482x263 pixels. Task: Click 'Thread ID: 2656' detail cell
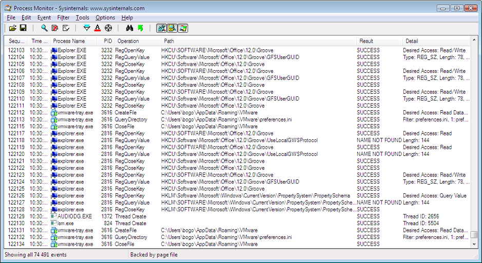[421, 216]
